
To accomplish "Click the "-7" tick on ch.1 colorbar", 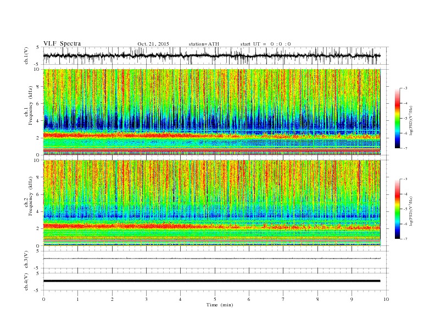I will pos(405,148).
